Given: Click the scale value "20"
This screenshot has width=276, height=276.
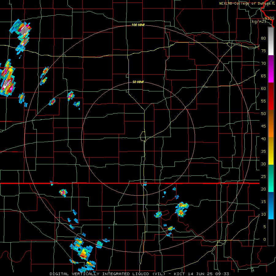Looking at the screenshot, I should 263,189.
